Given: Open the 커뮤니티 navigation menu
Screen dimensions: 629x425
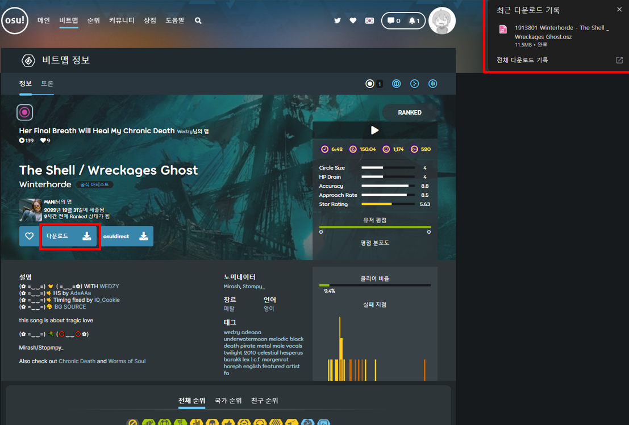Looking at the screenshot, I should pyautogui.click(x=122, y=20).
